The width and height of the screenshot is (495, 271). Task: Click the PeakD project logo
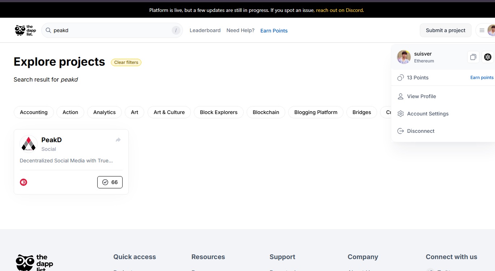(x=29, y=144)
